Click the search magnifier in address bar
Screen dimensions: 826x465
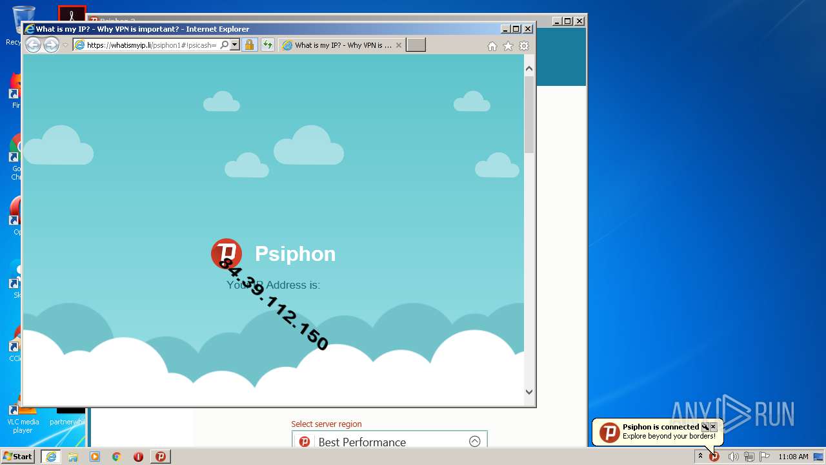tap(224, 45)
